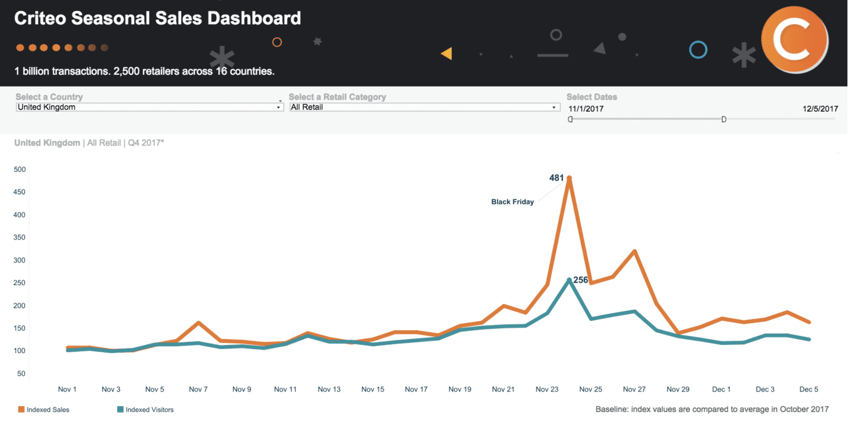
Task: Click the 100 y-axis value
Action: [x=20, y=351]
